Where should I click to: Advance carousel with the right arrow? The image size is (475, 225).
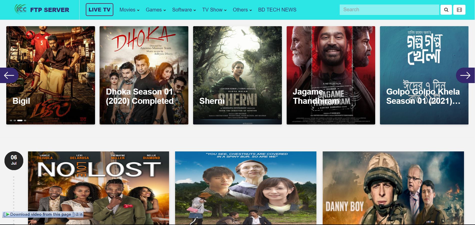click(x=465, y=75)
